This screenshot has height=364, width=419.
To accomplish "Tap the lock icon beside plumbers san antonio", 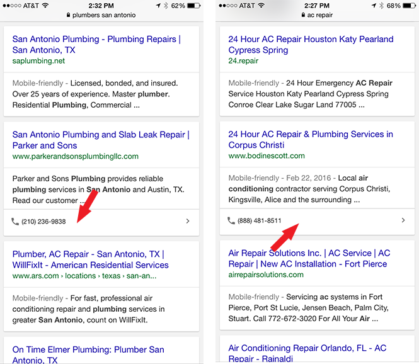I will [69, 15].
